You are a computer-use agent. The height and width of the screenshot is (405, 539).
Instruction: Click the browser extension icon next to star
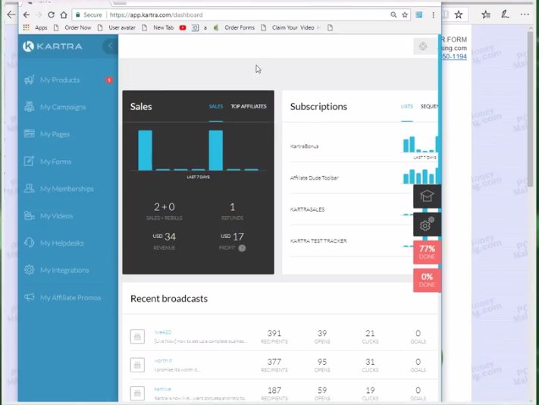[x=419, y=14]
